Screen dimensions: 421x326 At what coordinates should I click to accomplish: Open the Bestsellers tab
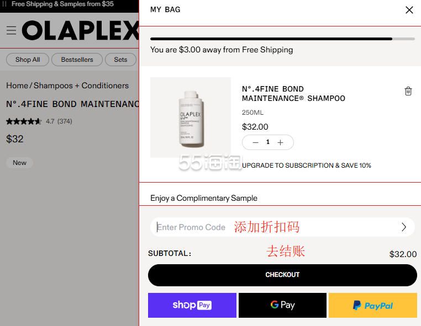[x=77, y=60]
